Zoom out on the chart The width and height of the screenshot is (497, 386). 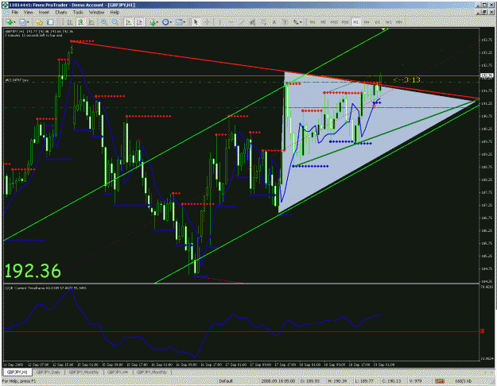(x=115, y=22)
